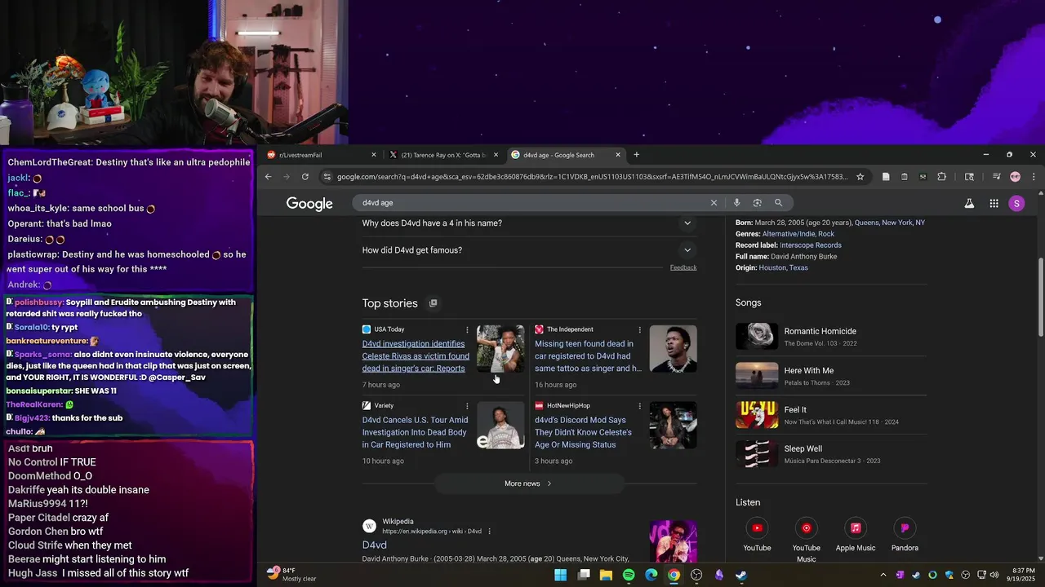The image size is (1045, 587).
Task: Start voice search with microphone icon
Action: [736, 203]
